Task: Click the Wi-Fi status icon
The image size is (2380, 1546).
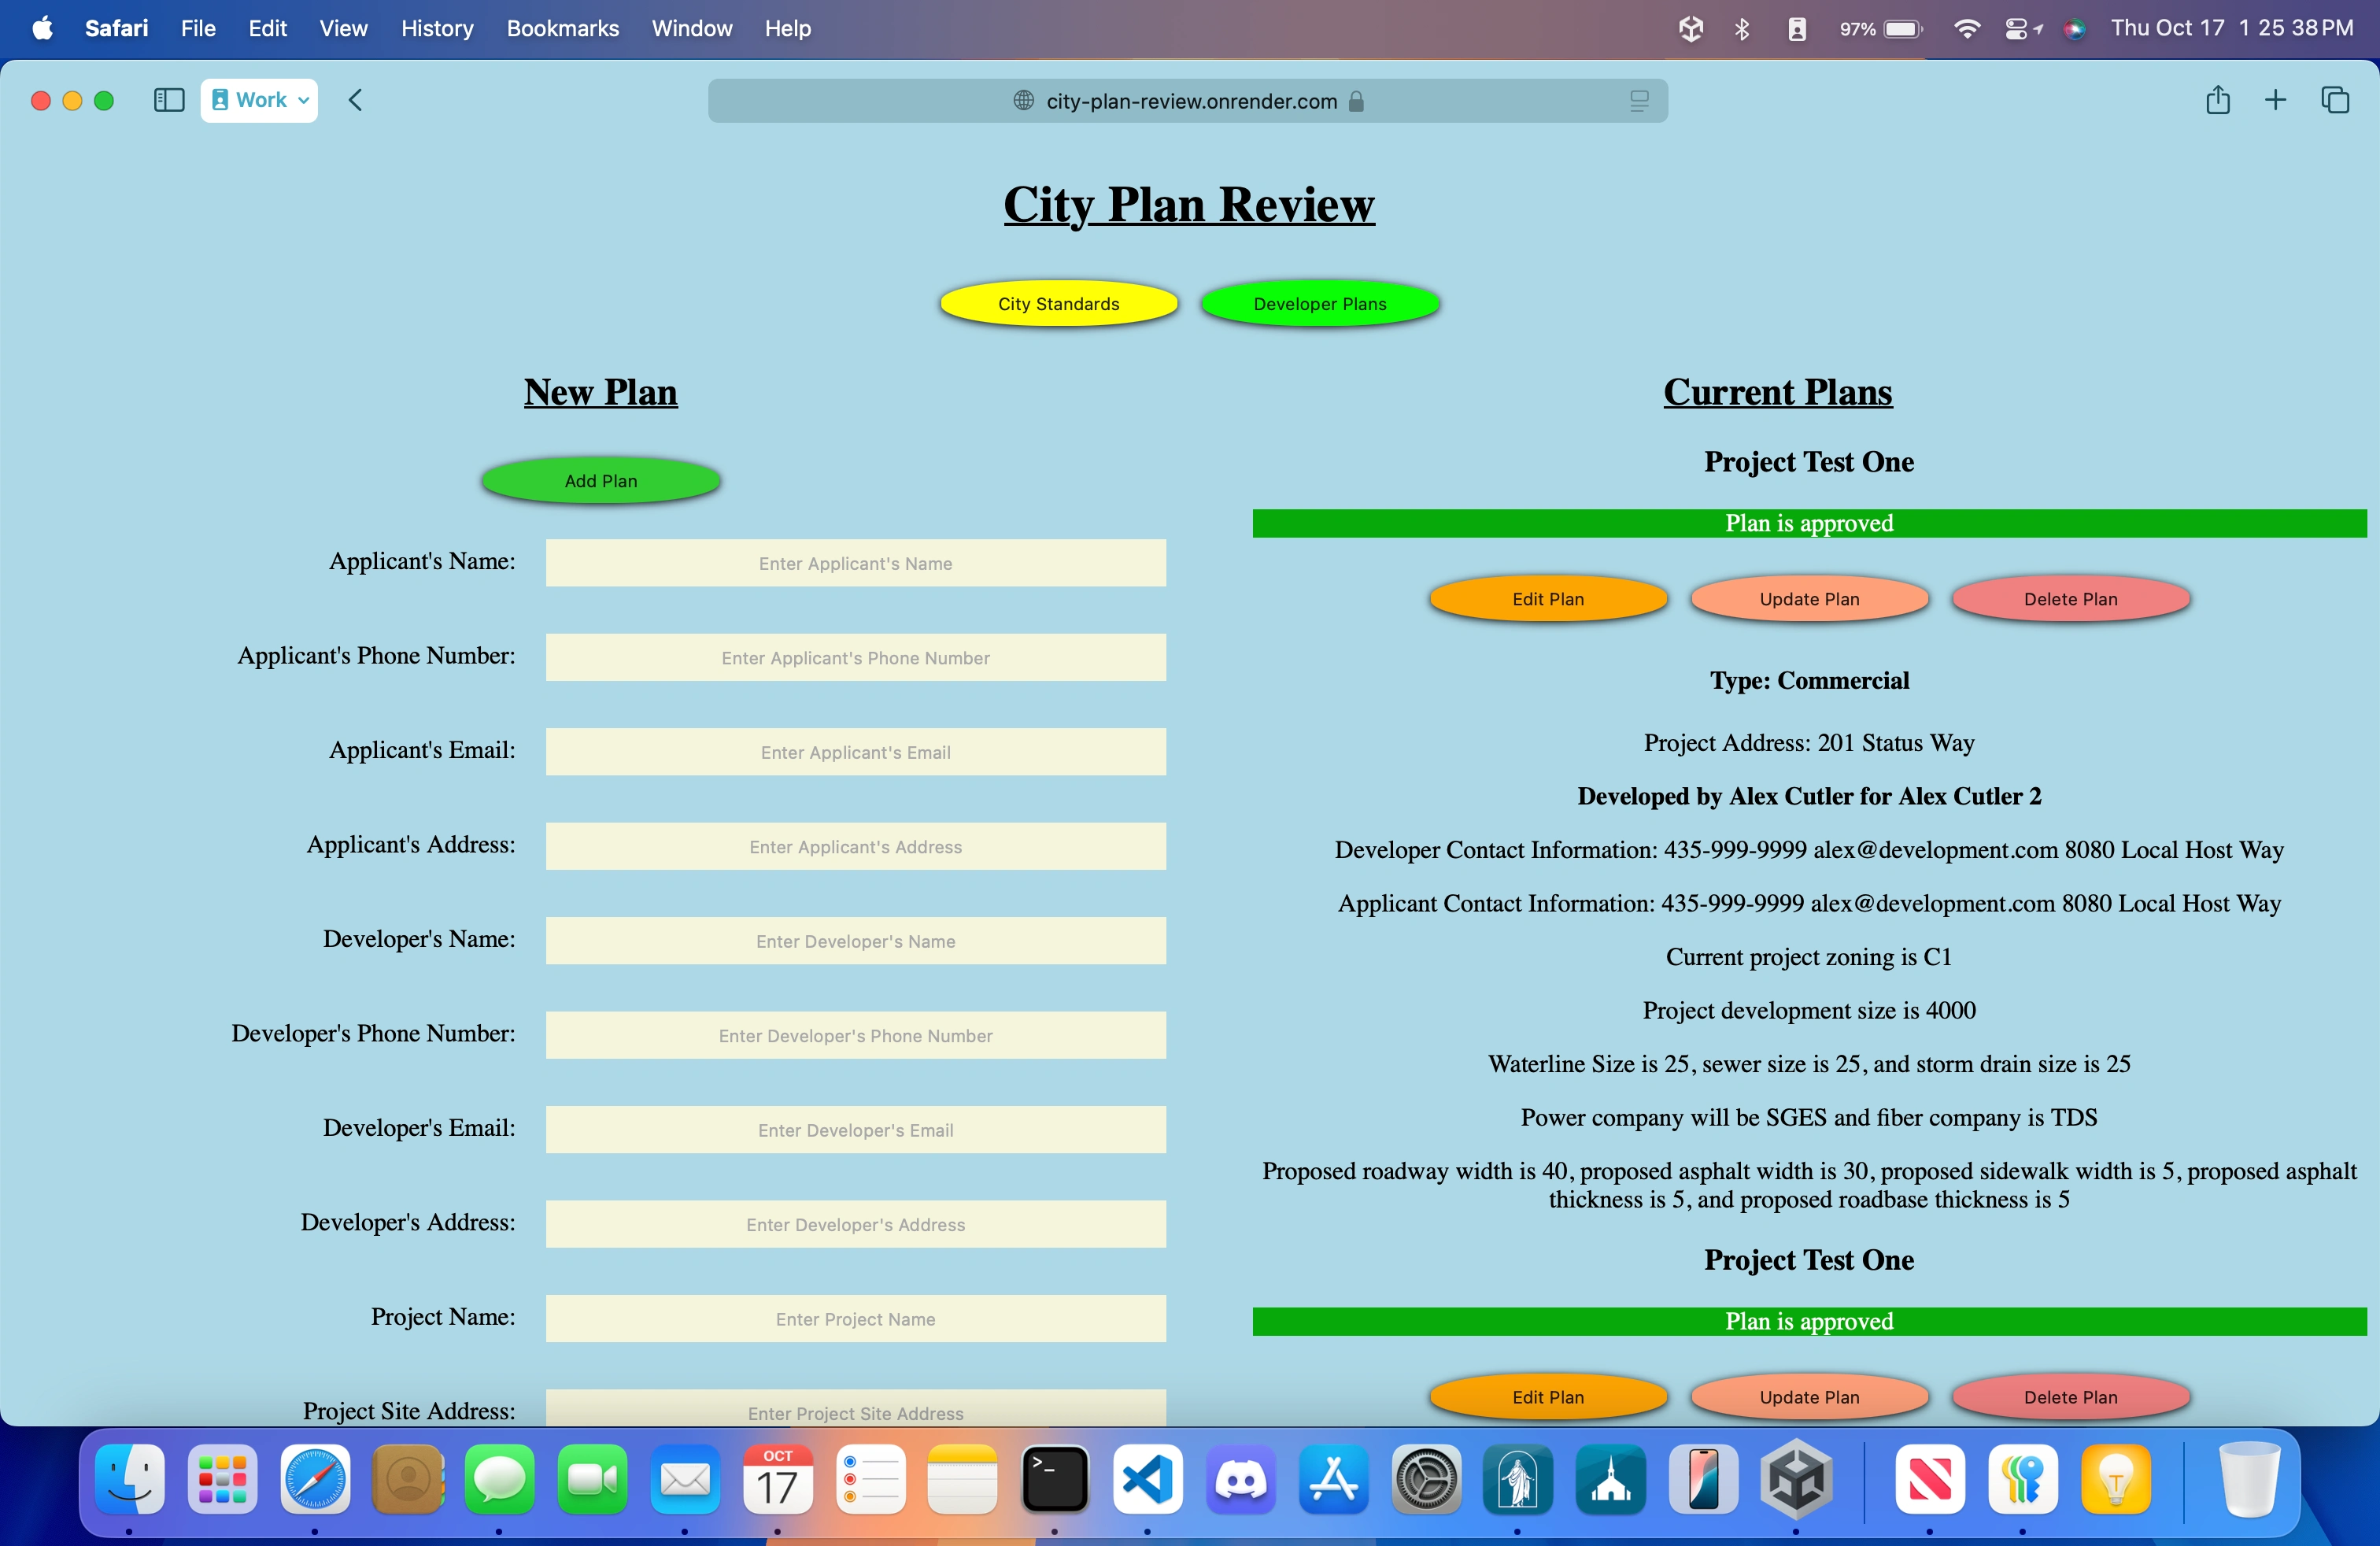Action: point(1966,29)
